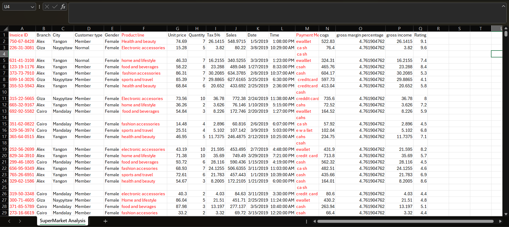Click the 'ewalllet' cell in row 2
Viewport: 509px width, 227px height.
pos(307,41)
